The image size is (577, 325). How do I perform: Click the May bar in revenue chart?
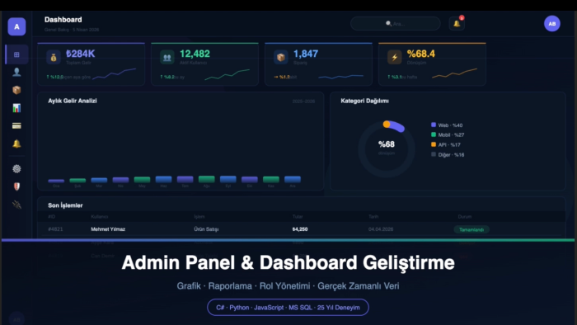(x=142, y=180)
